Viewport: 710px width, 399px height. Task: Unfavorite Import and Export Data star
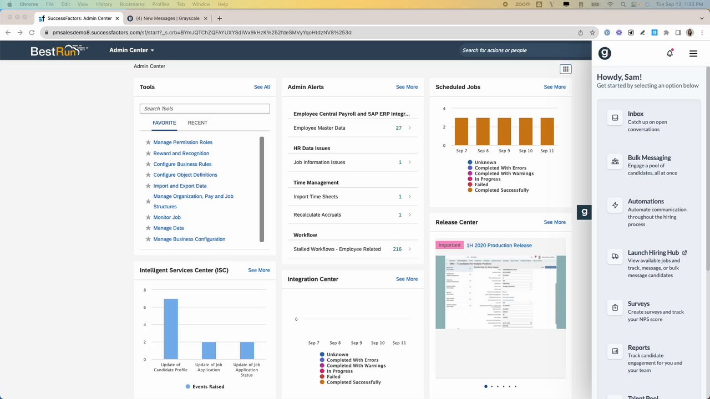(x=148, y=186)
